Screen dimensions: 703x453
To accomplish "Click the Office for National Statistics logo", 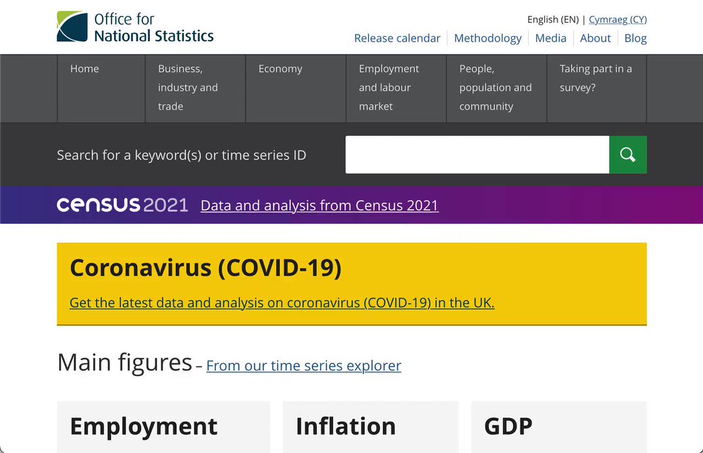I will (x=135, y=27).
